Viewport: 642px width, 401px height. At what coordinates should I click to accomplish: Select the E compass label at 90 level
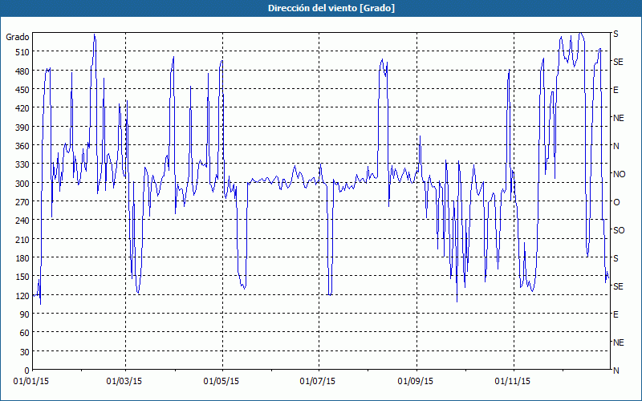click(616, 314)
